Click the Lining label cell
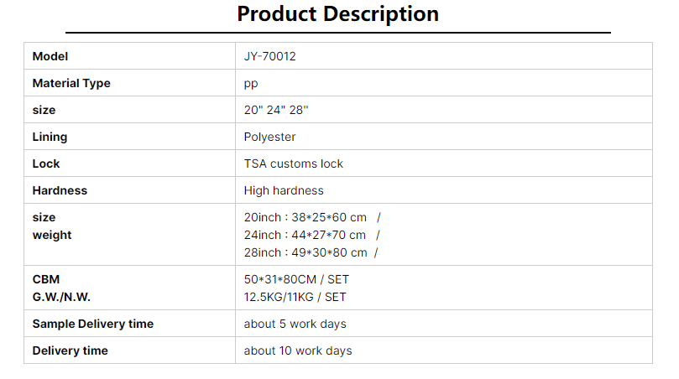The image size is (679, 379). [129, 137]
